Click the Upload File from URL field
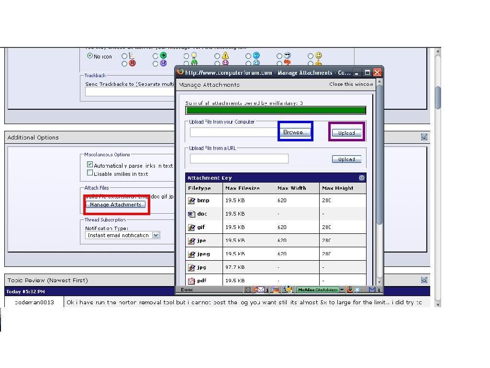The height and width of the screenshot is (368, 490). point(239,159)
